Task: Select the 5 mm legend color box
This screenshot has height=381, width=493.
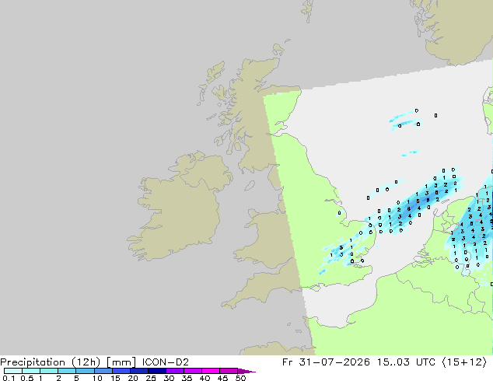Action: [x=85, y=371]
